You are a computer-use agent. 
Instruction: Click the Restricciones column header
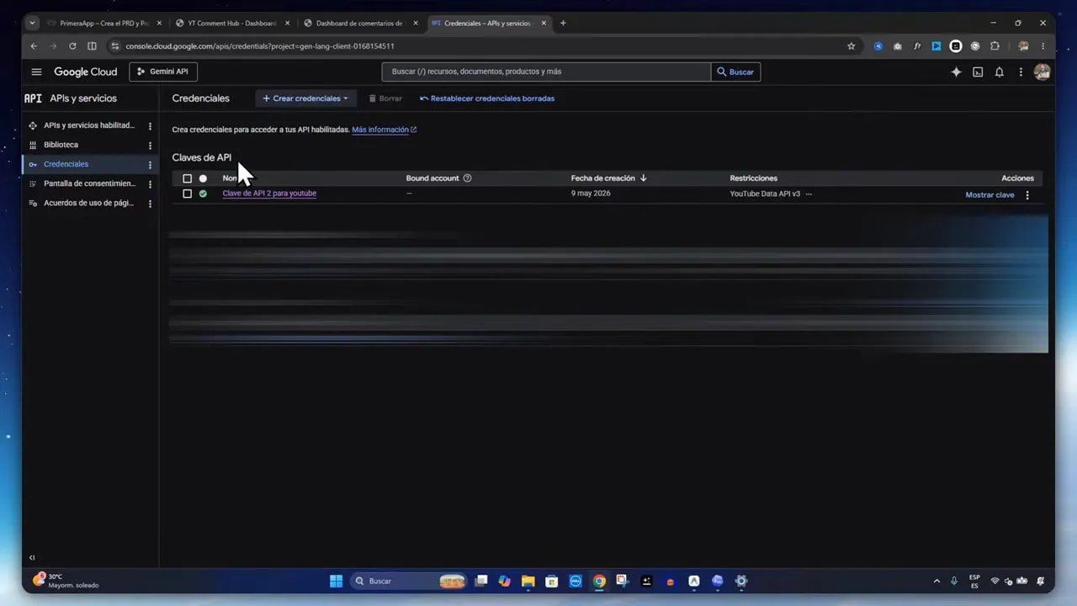tap(753, 178)
